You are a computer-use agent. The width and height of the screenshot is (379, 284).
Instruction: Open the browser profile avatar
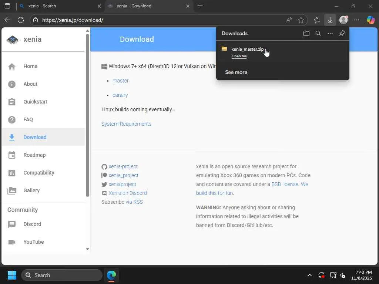click(343, 20)
